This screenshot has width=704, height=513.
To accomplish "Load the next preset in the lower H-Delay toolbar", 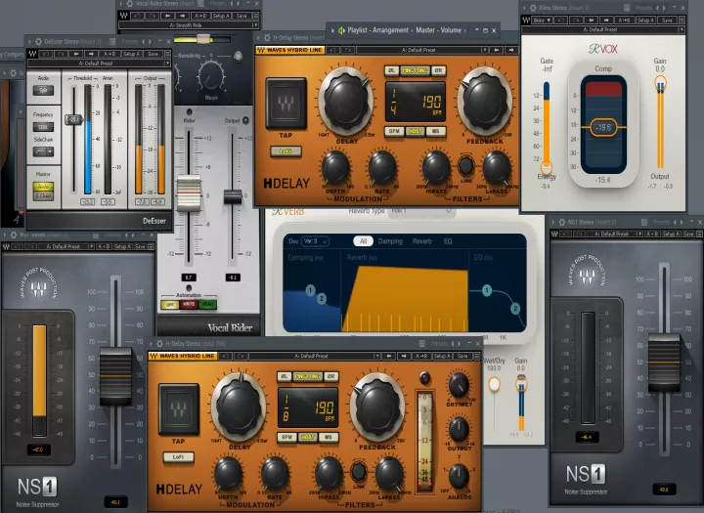I will (404, 356).
